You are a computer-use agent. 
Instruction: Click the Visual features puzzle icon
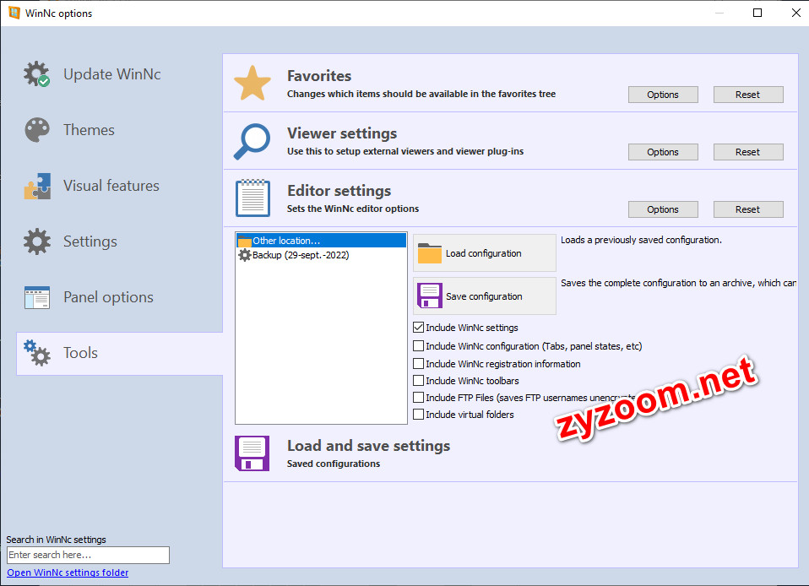(x=37, y=186)
